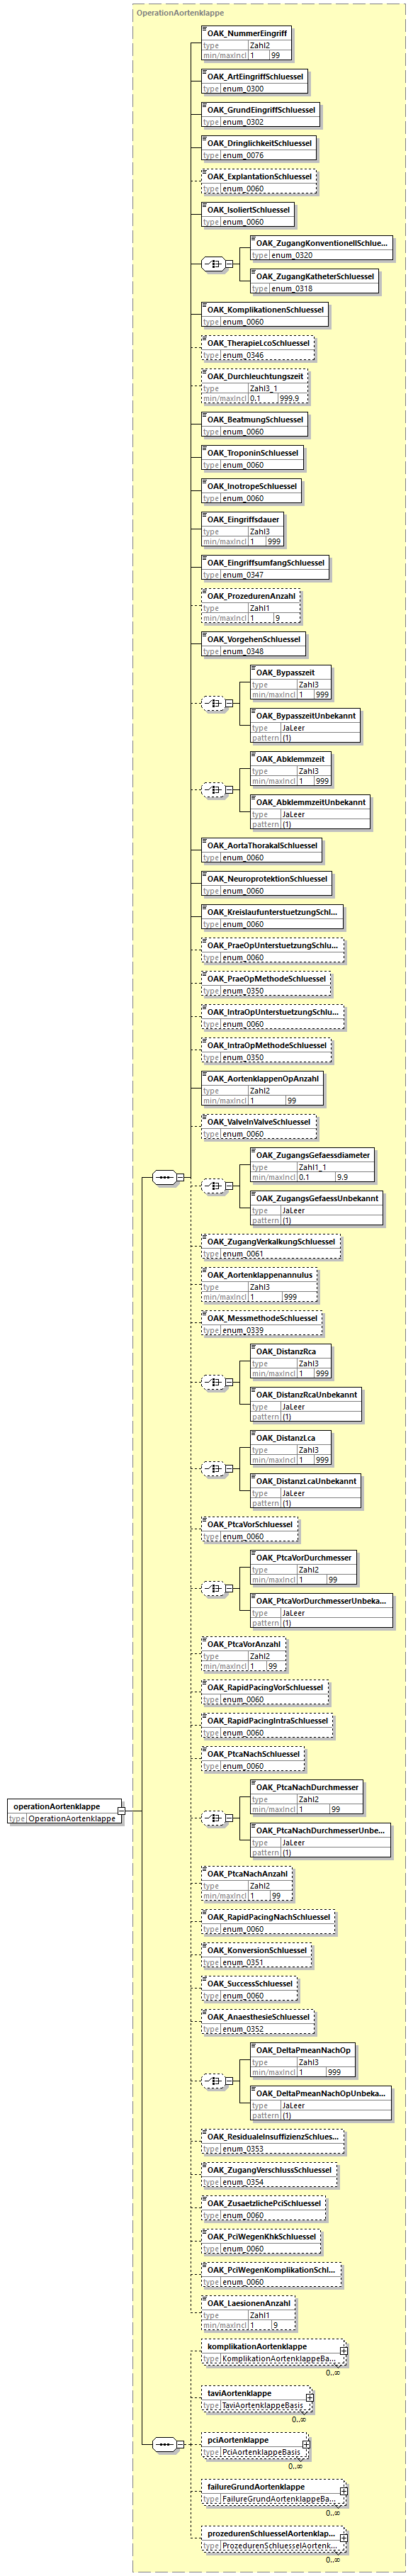The width and height of the screenshot is (413, 2576).
Task: Select the OAK_NummerEingriff element box
Action: 246,44
